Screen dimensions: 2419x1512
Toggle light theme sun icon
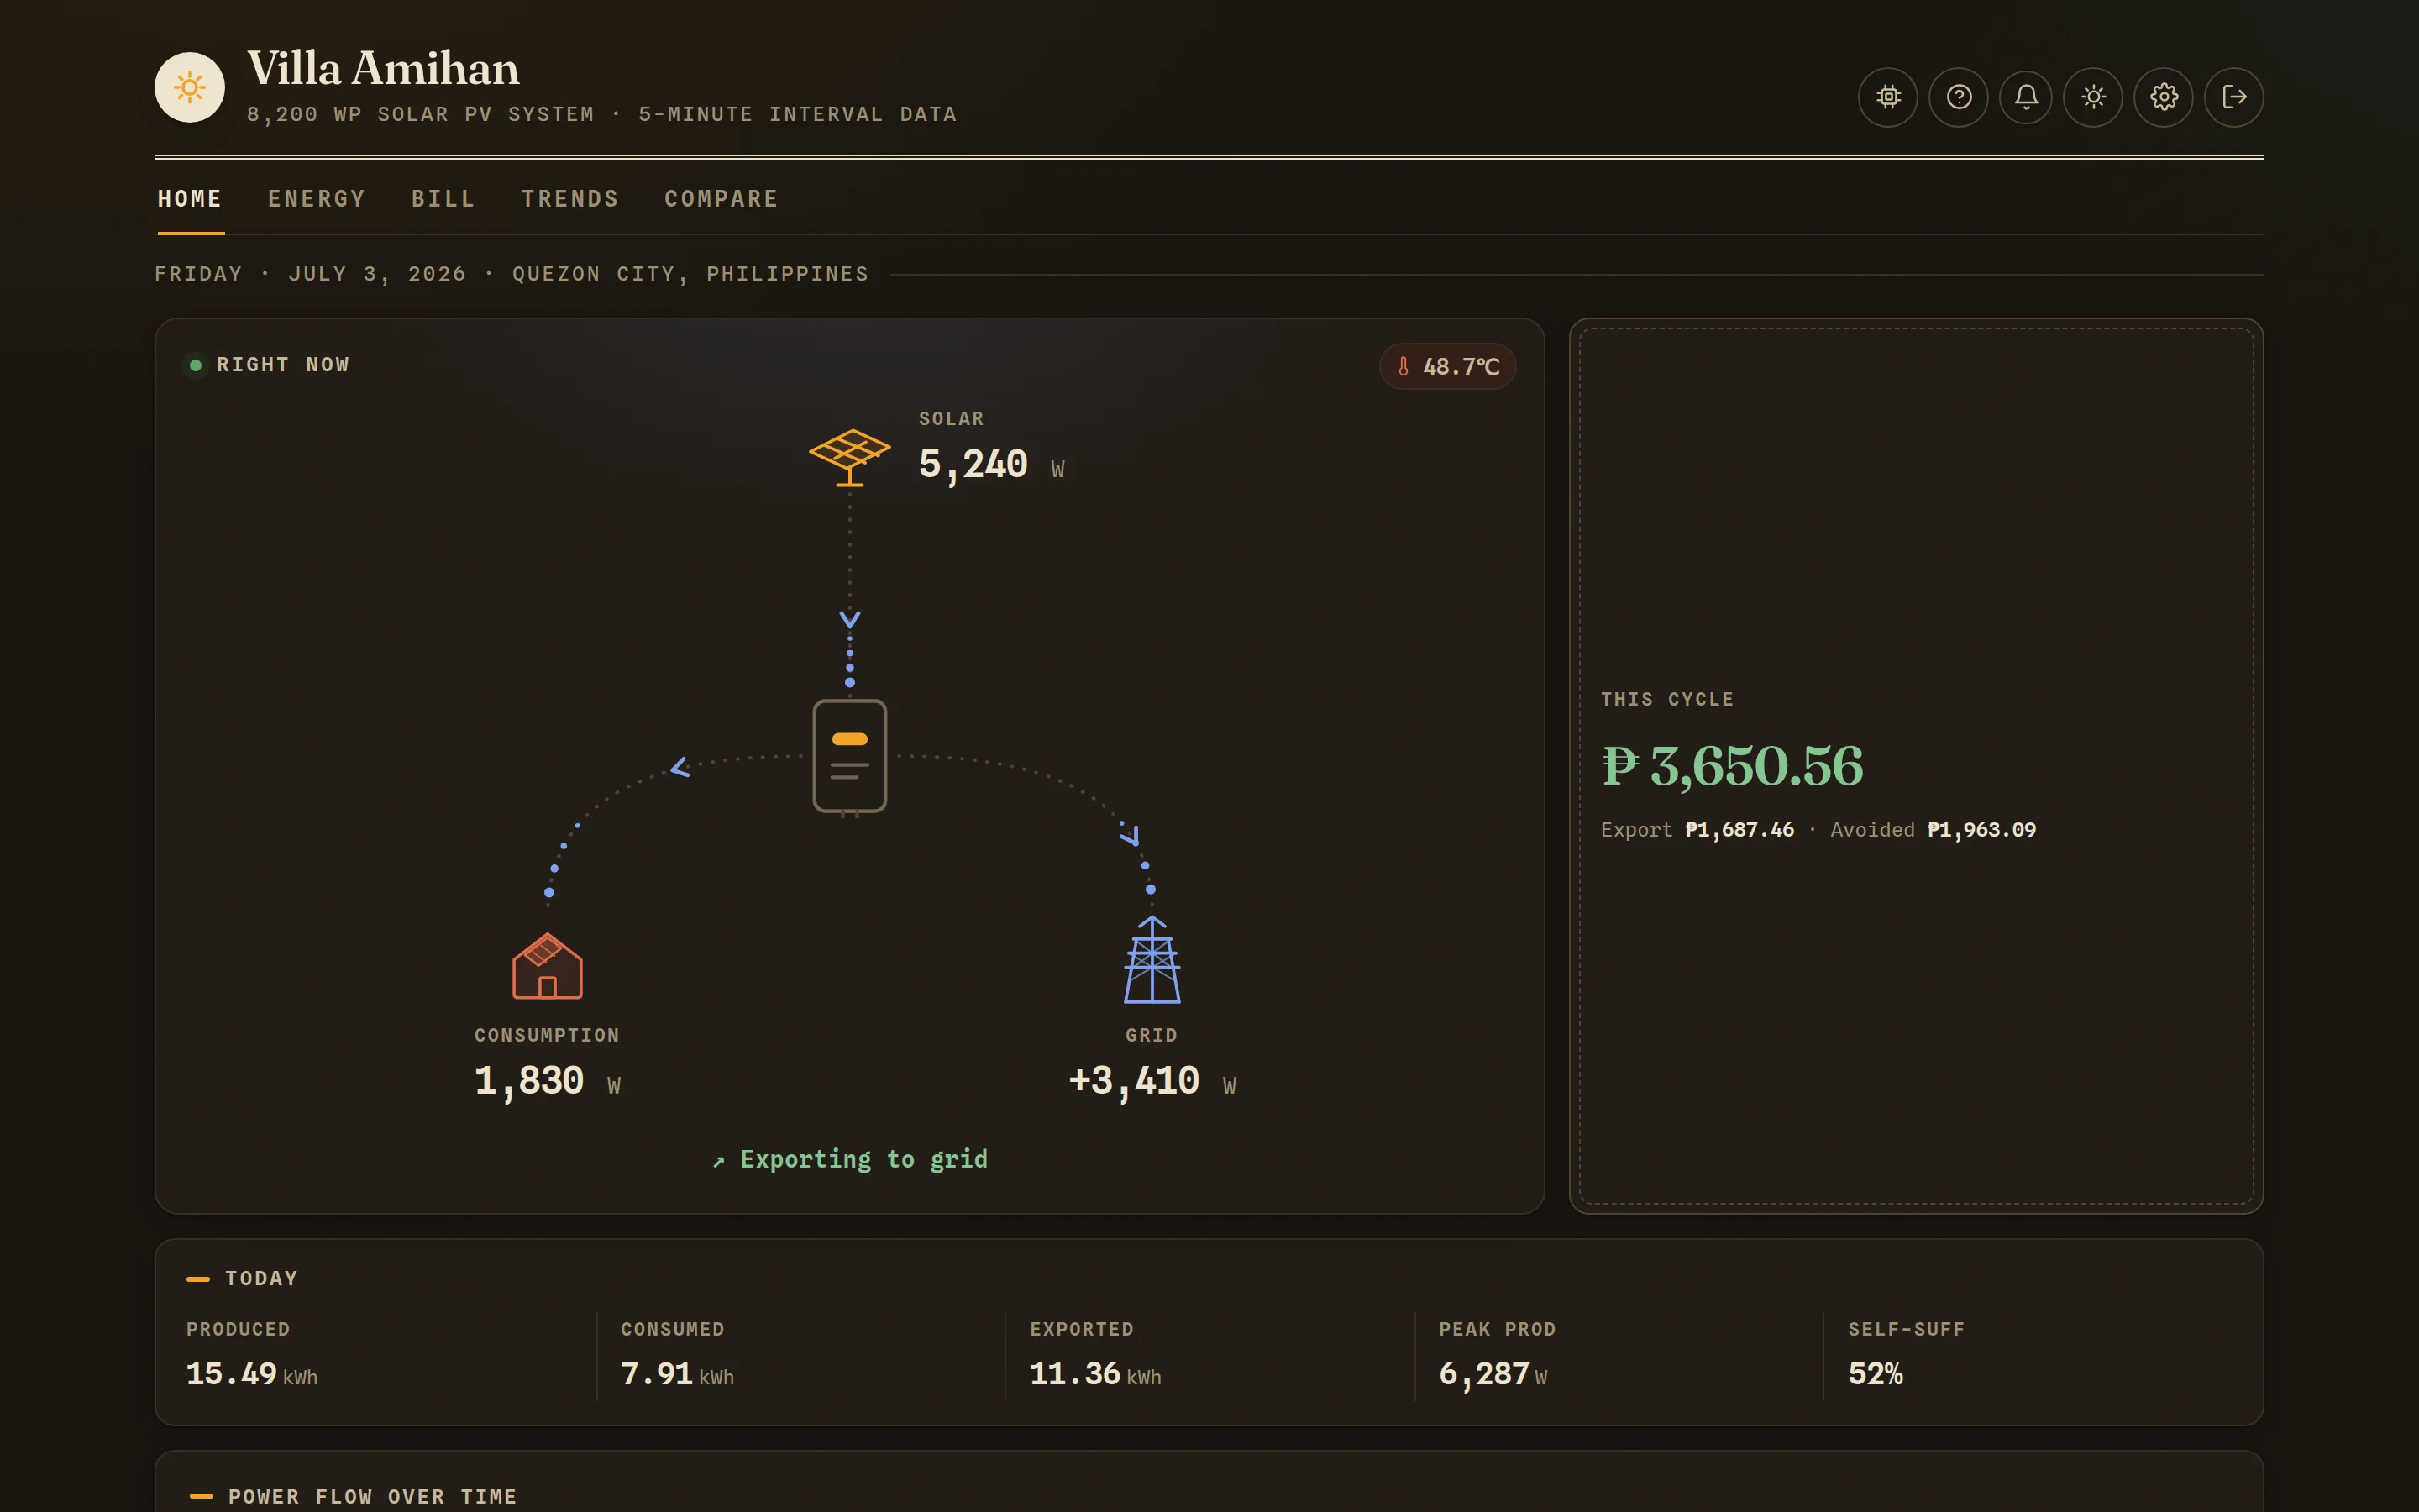[2093, 97]
